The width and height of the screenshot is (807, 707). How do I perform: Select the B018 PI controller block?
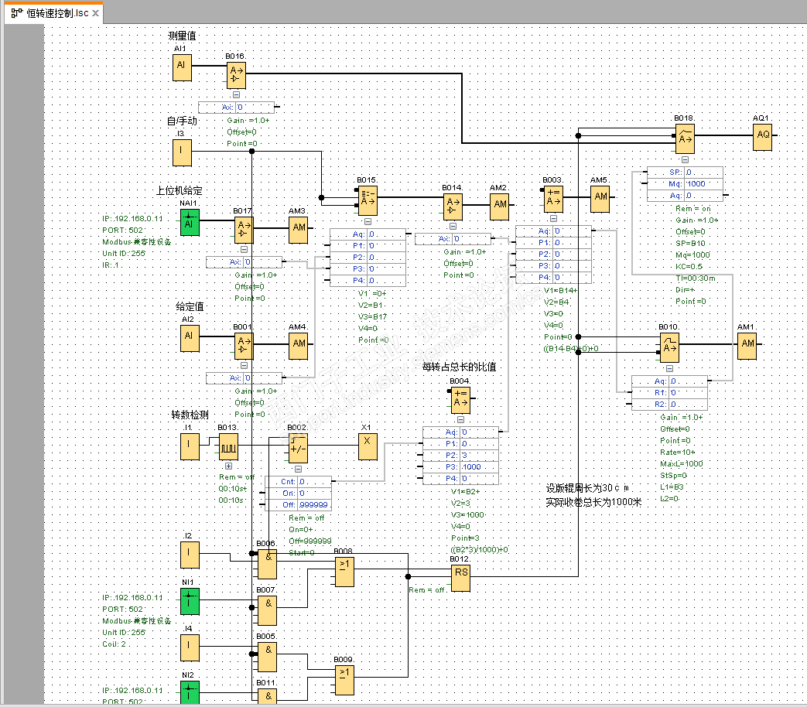685,138
